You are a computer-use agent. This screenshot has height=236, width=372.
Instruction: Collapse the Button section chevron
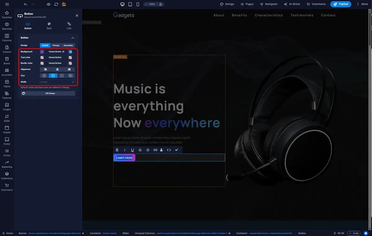pyautogui.click(x=73, y=38)
